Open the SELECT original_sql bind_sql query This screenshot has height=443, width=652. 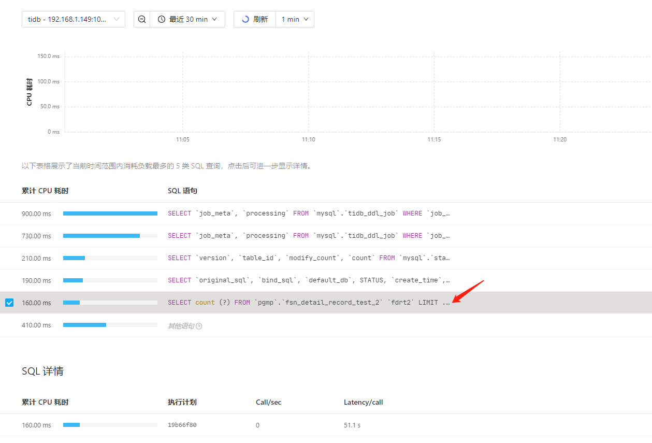point(308,280)
